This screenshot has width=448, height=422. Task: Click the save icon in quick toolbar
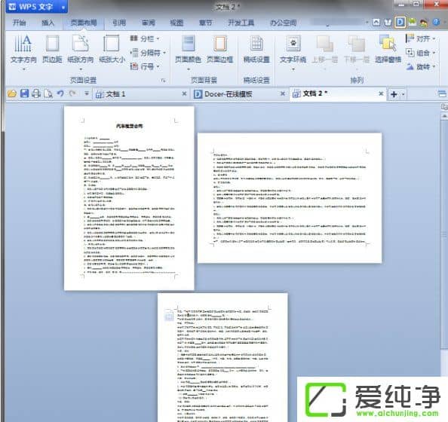(24, 93)
